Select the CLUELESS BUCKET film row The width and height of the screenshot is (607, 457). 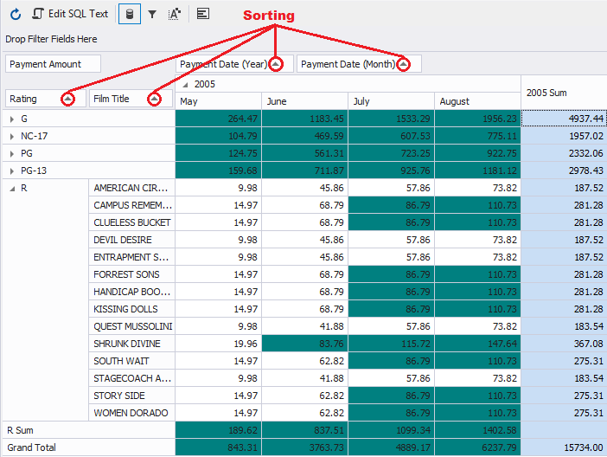[x=132, y=222]
